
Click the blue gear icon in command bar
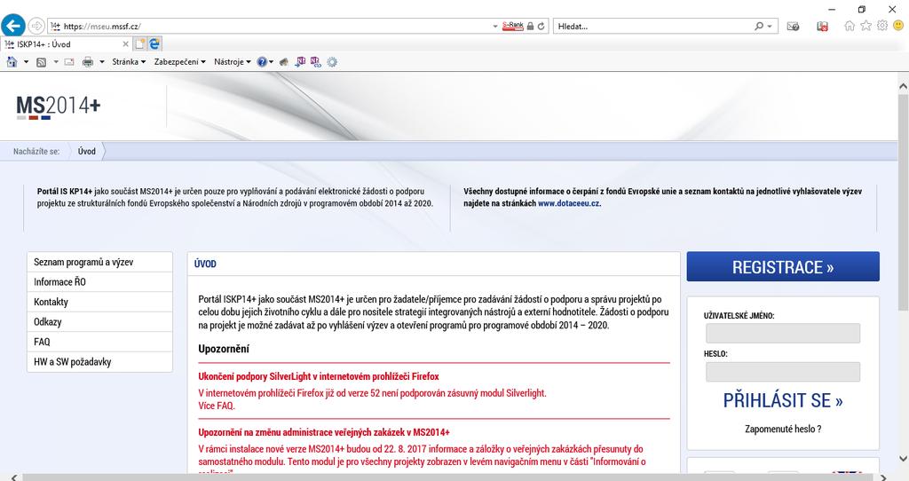click(332, 62)
